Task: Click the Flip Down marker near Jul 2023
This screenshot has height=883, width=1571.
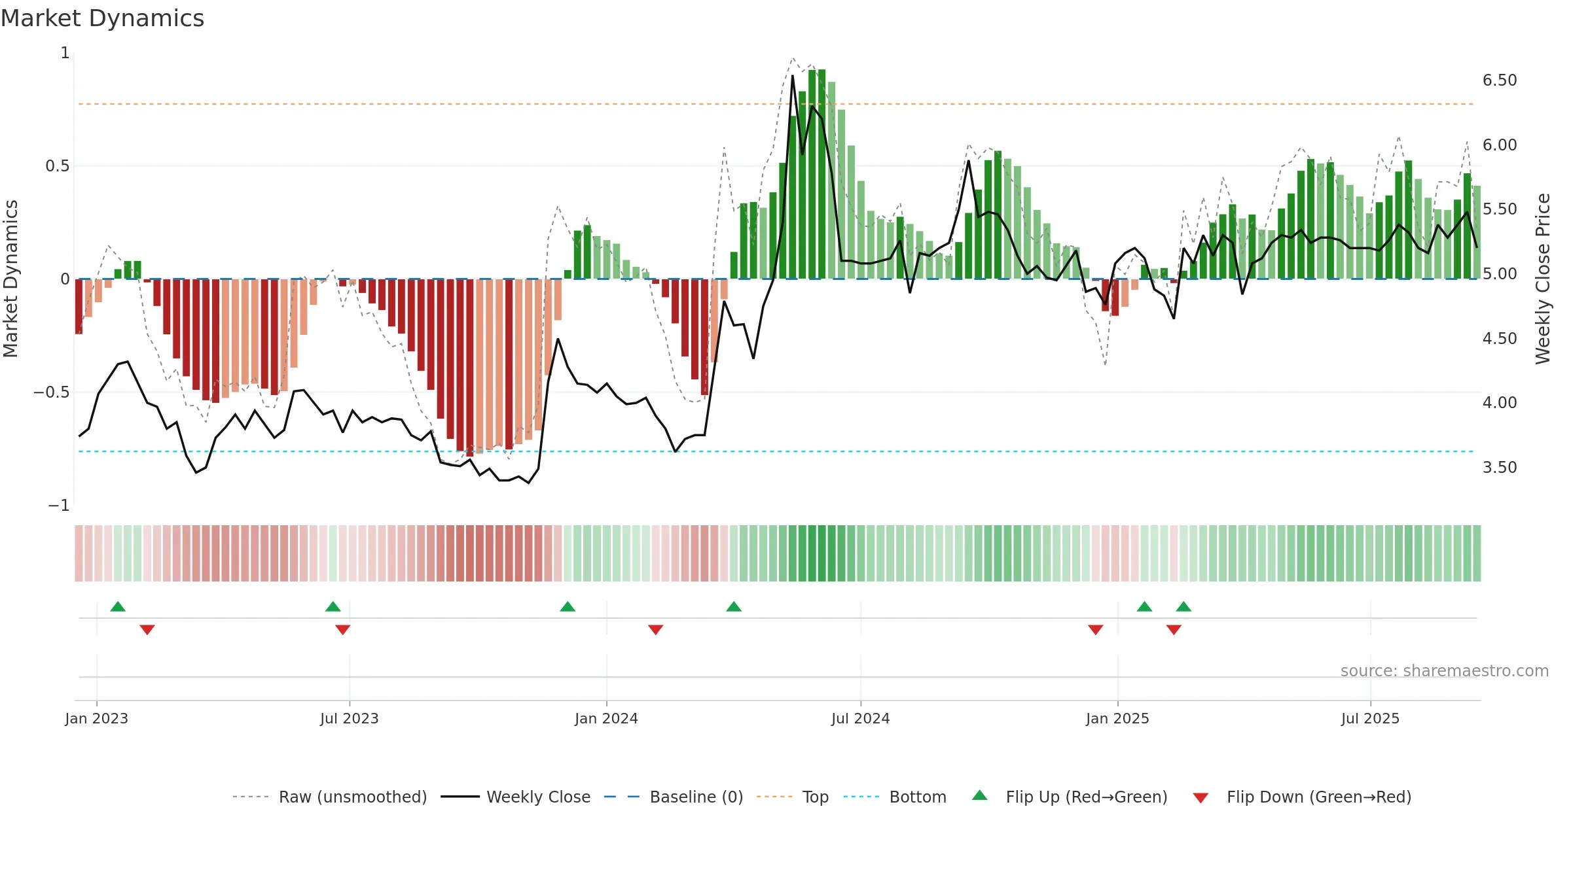Action: [x=342, y=630]
